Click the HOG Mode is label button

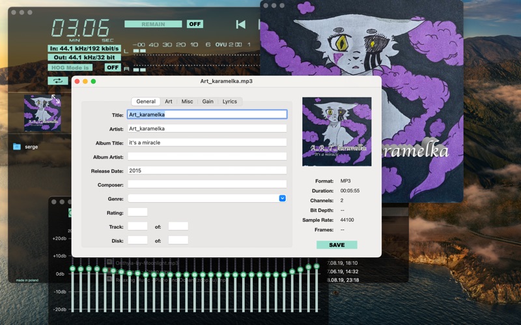pos(70,68)
